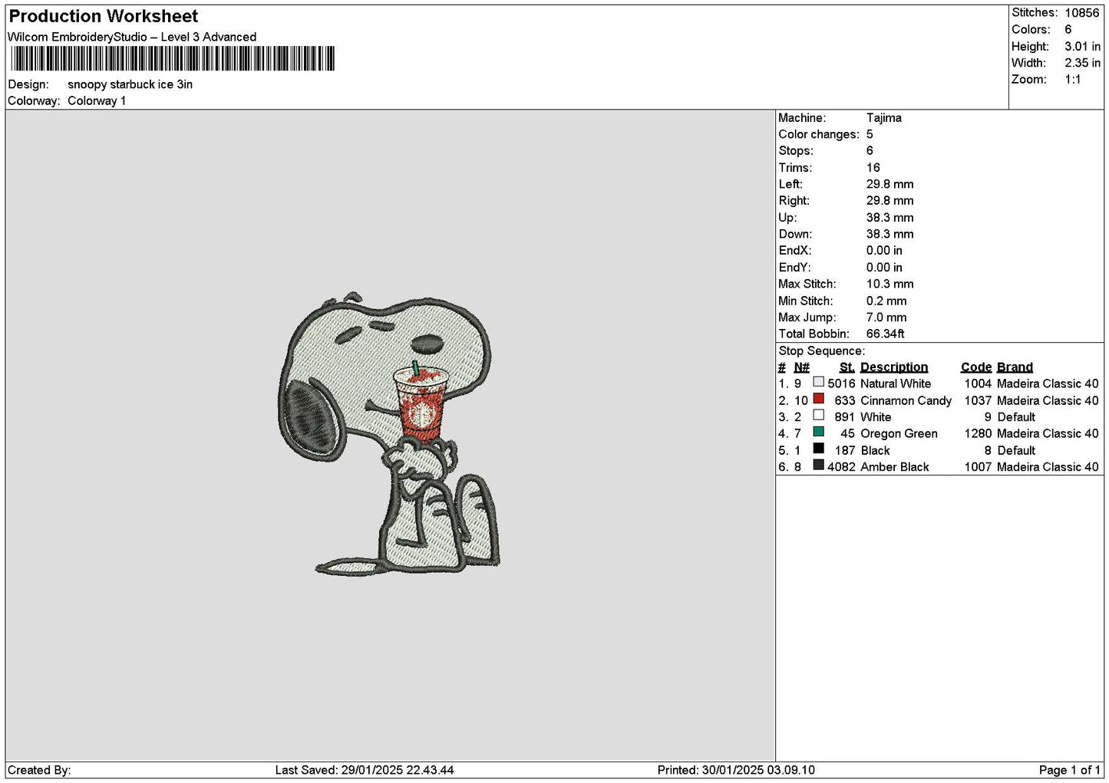The width and height of the screenshot is (1109, 783).
Task: Click the Zoom value '1:1'
Action: [x=1072, y=80]
